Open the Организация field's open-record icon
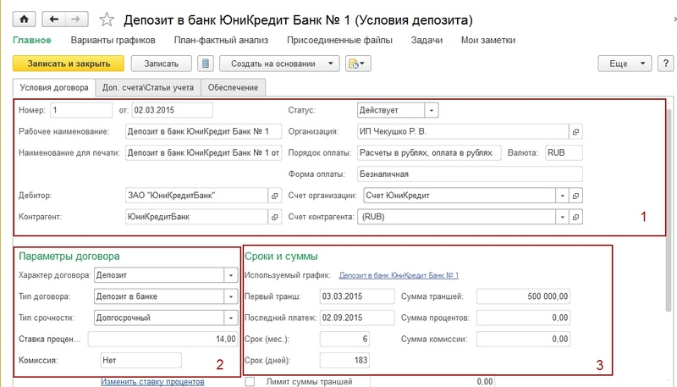677x387 pixels. point(575,132)
